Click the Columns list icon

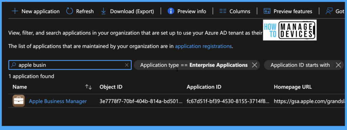(223, 11)
